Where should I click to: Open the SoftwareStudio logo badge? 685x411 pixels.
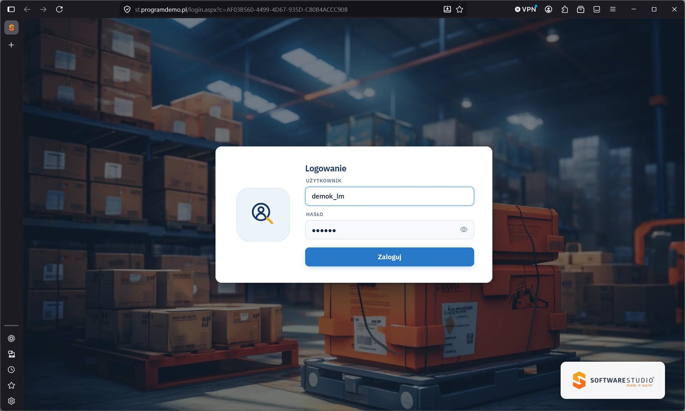pos(612,380)
